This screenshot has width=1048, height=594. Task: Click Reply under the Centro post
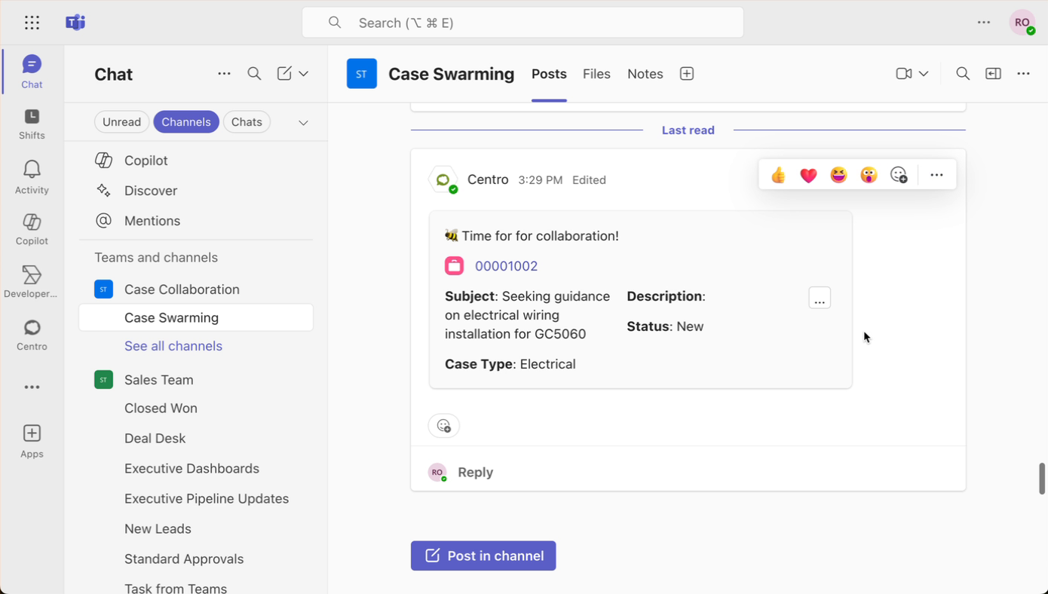pos(475,473)
